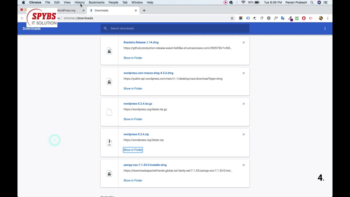
Task: Open the Window menu
Action: pos(137,2)
